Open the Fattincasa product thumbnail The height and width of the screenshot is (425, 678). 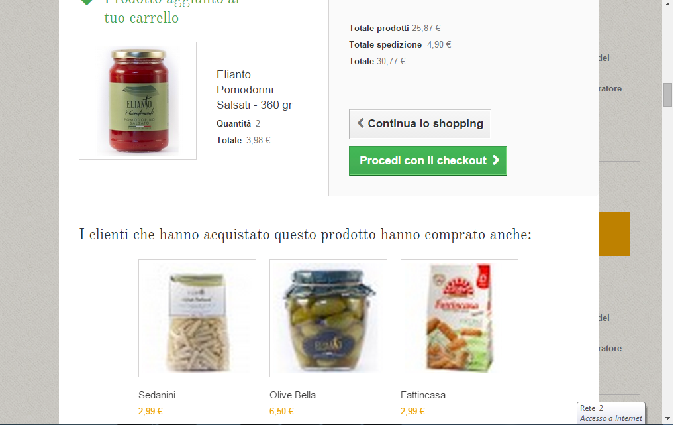pos(460,318)
